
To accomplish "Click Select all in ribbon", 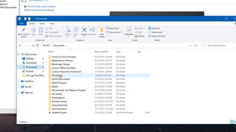I will [154, 28].
